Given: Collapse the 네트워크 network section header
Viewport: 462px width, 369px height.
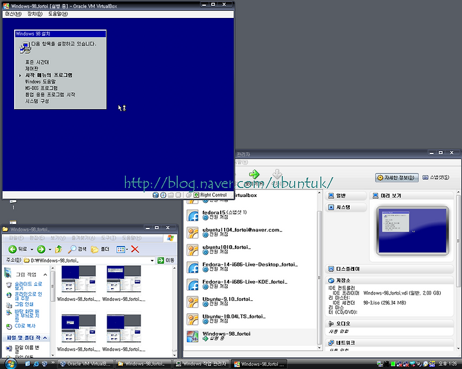Looking at the screenshot, I should 389,343.
